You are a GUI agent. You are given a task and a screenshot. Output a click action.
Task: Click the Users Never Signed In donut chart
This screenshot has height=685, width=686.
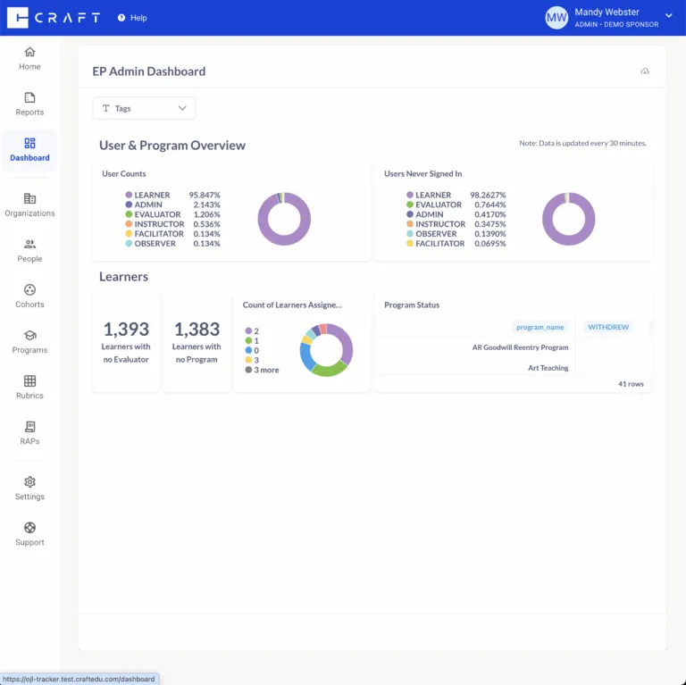pos(568,219)
